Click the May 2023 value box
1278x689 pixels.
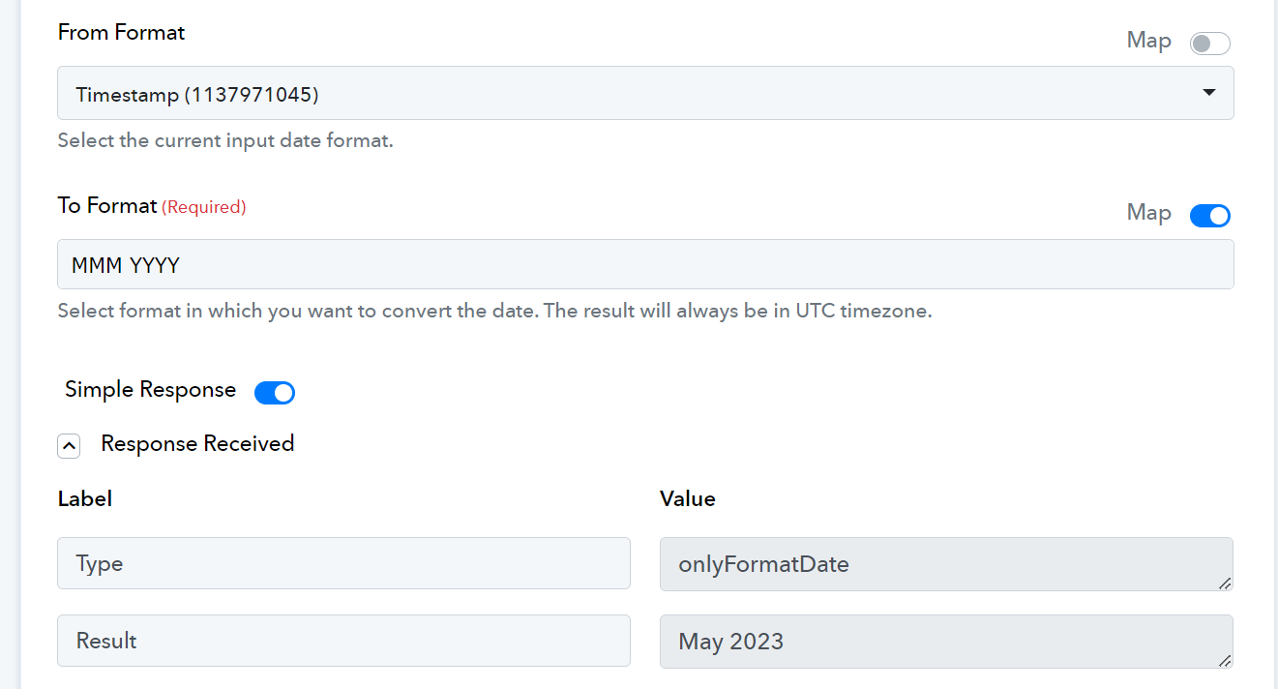[x=946, y=642]
